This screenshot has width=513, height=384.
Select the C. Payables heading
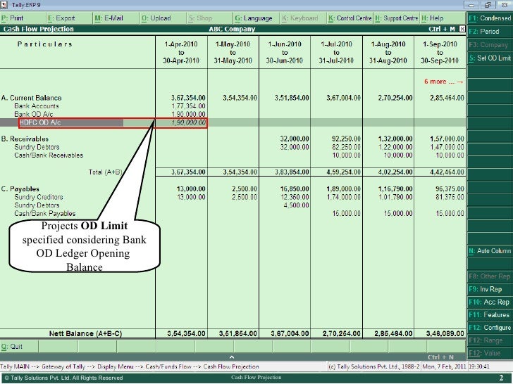pos(20,189)
